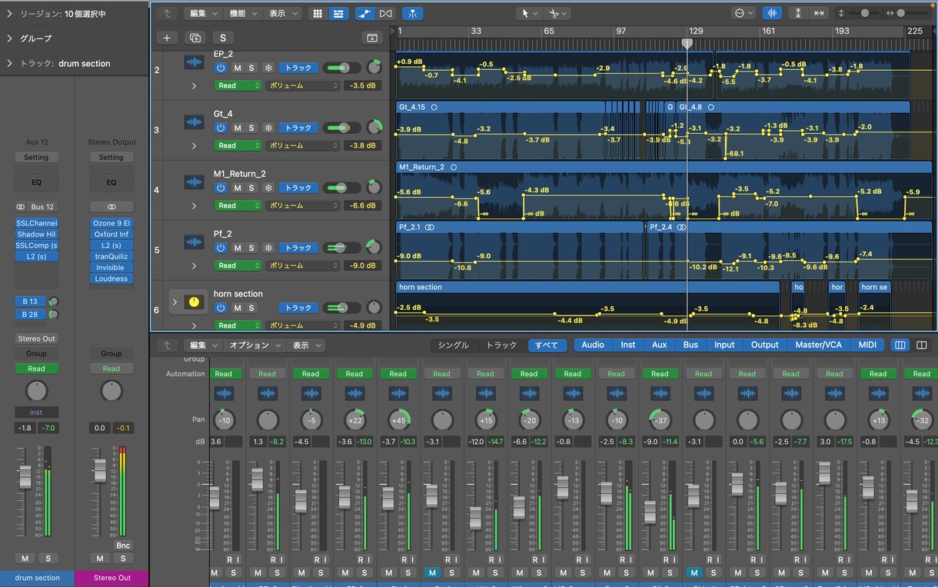This screenshot has width=938, height=587.
Task: Toggle the automation view button in toolbar
Action: tap(364, 13)
